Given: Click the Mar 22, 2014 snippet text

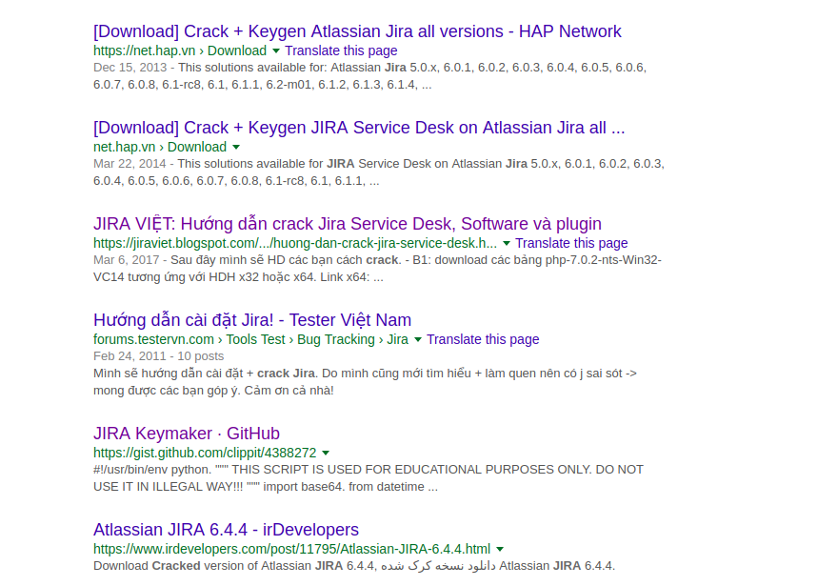Looking at the screenshot, I should point(379,172).
